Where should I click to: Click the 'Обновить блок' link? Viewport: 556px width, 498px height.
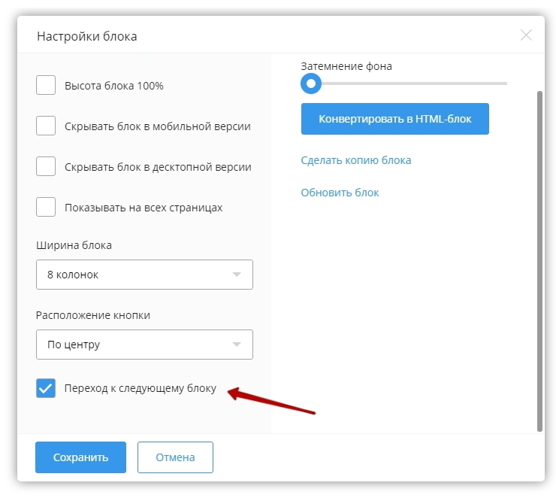340,193
